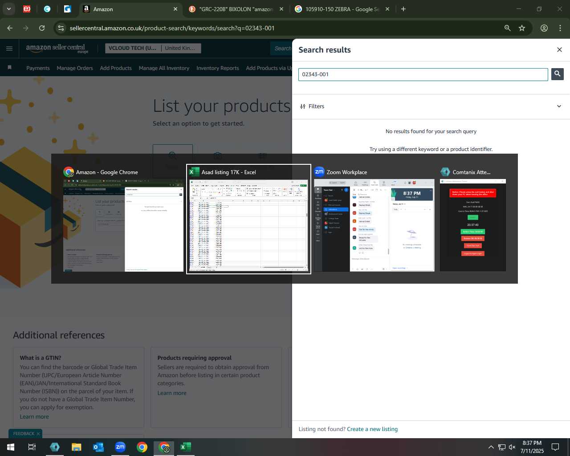The image size is (570, 456).
Task: Go forward in browser history
Action: point(26,28)
